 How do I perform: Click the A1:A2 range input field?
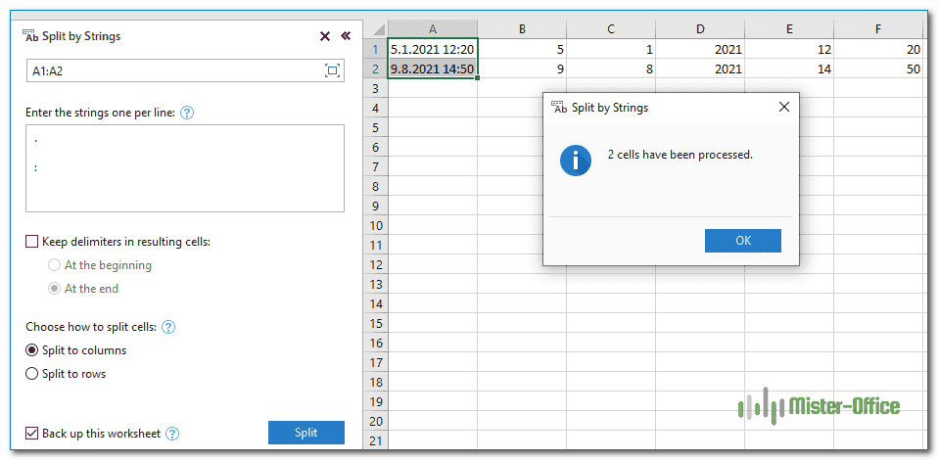[x=171, y=70]
